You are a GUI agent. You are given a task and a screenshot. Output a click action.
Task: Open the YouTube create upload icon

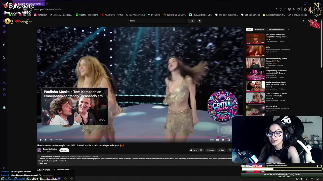(x=303, y=21)
